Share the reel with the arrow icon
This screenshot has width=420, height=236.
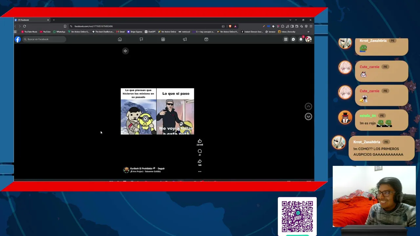tap(199, 161)
